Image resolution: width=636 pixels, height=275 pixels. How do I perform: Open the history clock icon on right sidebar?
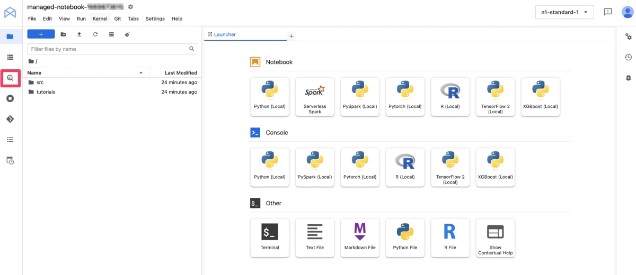628,57
